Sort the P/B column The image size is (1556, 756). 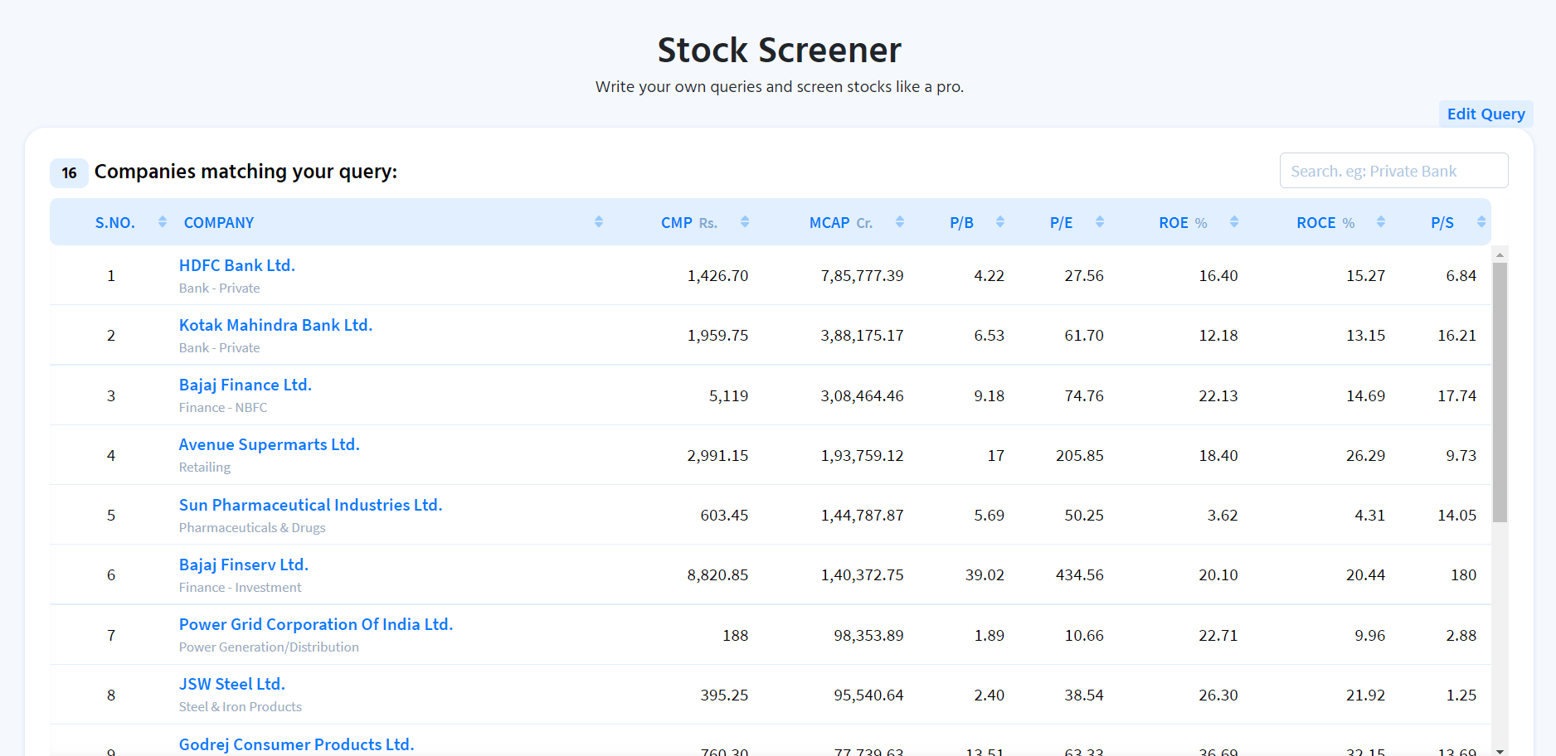click(1001, 221)
